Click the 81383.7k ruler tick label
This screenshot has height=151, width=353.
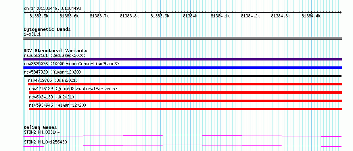click(x=99, y=16)
